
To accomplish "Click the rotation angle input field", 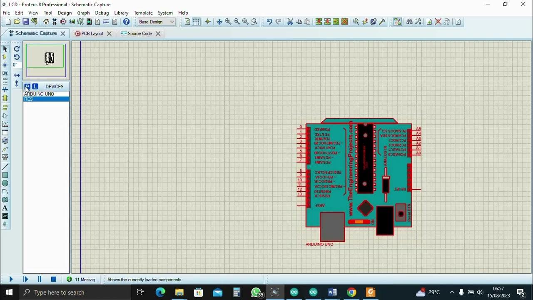I will click(17, 65).
